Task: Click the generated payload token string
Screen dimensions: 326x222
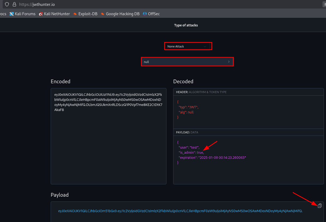Action: tap(180, 211)
